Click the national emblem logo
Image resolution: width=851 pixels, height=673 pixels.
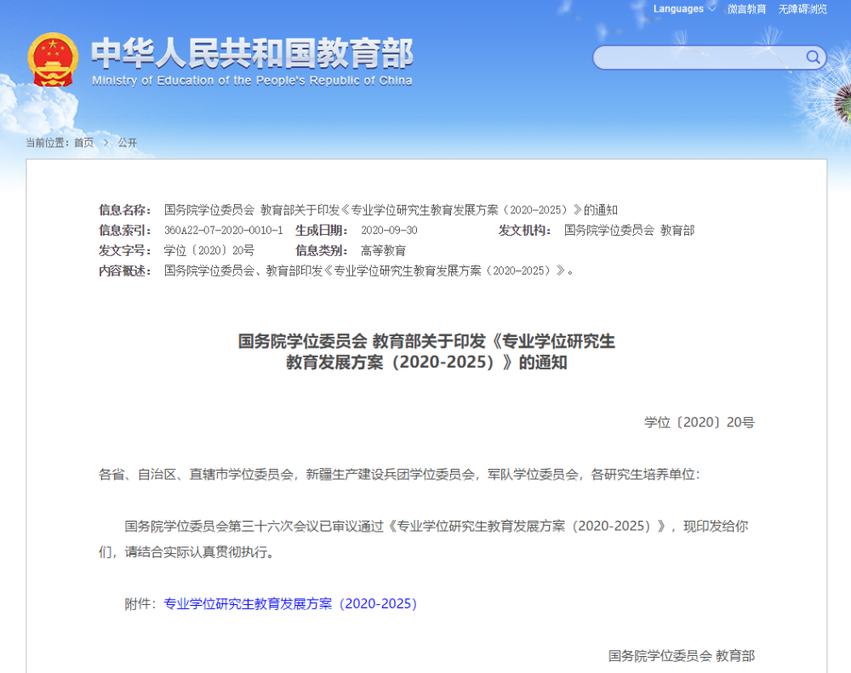[x=53, y=60]
